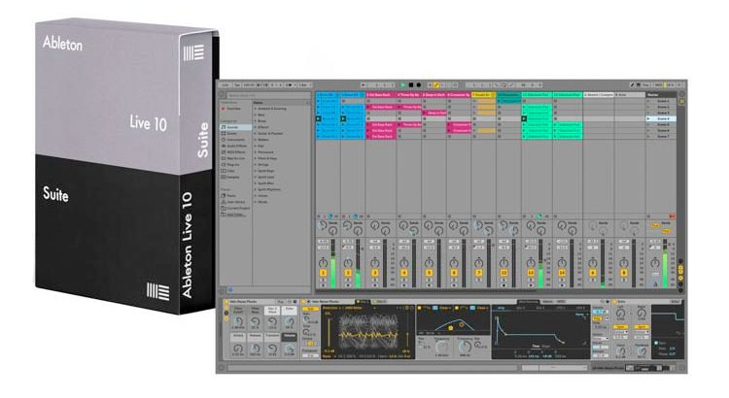Toggle return track B activator

[x=624, y=273]
